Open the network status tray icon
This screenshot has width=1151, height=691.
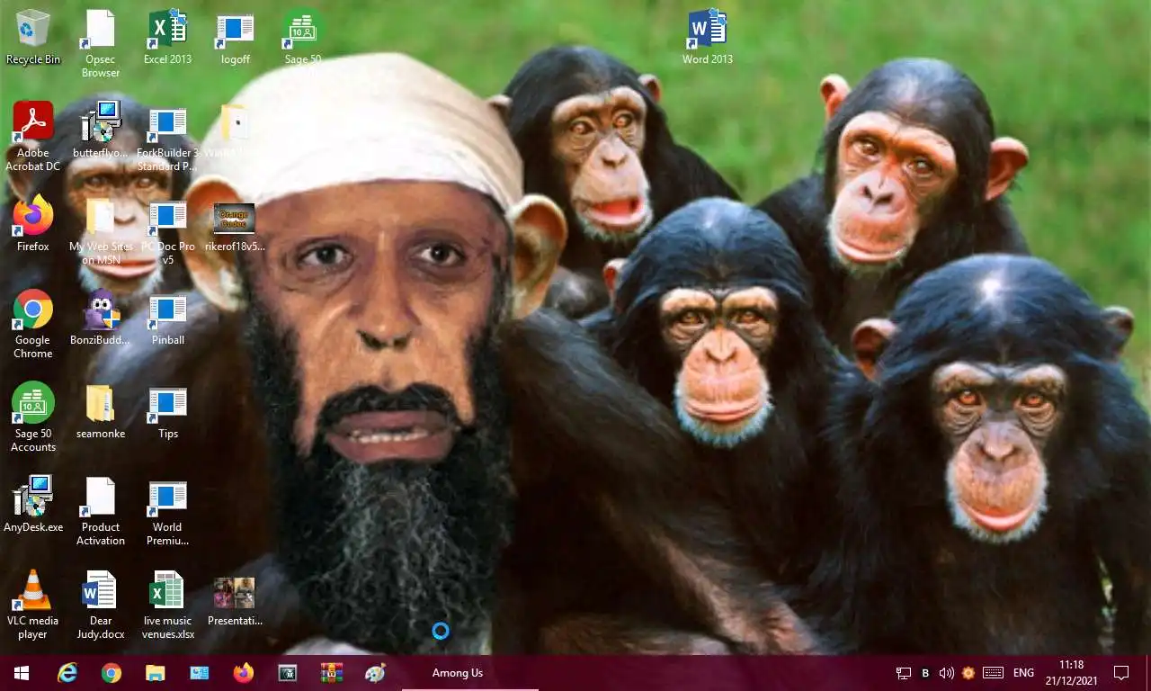[904, 673]
